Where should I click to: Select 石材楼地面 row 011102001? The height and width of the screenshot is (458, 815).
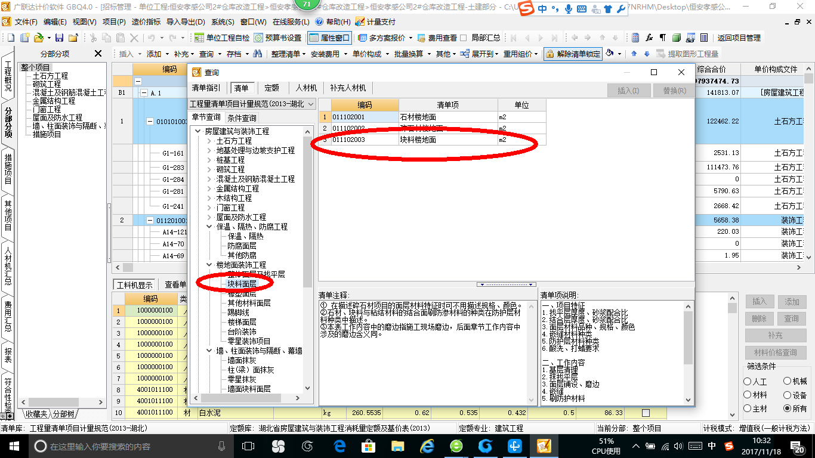(x=433, y=117)
